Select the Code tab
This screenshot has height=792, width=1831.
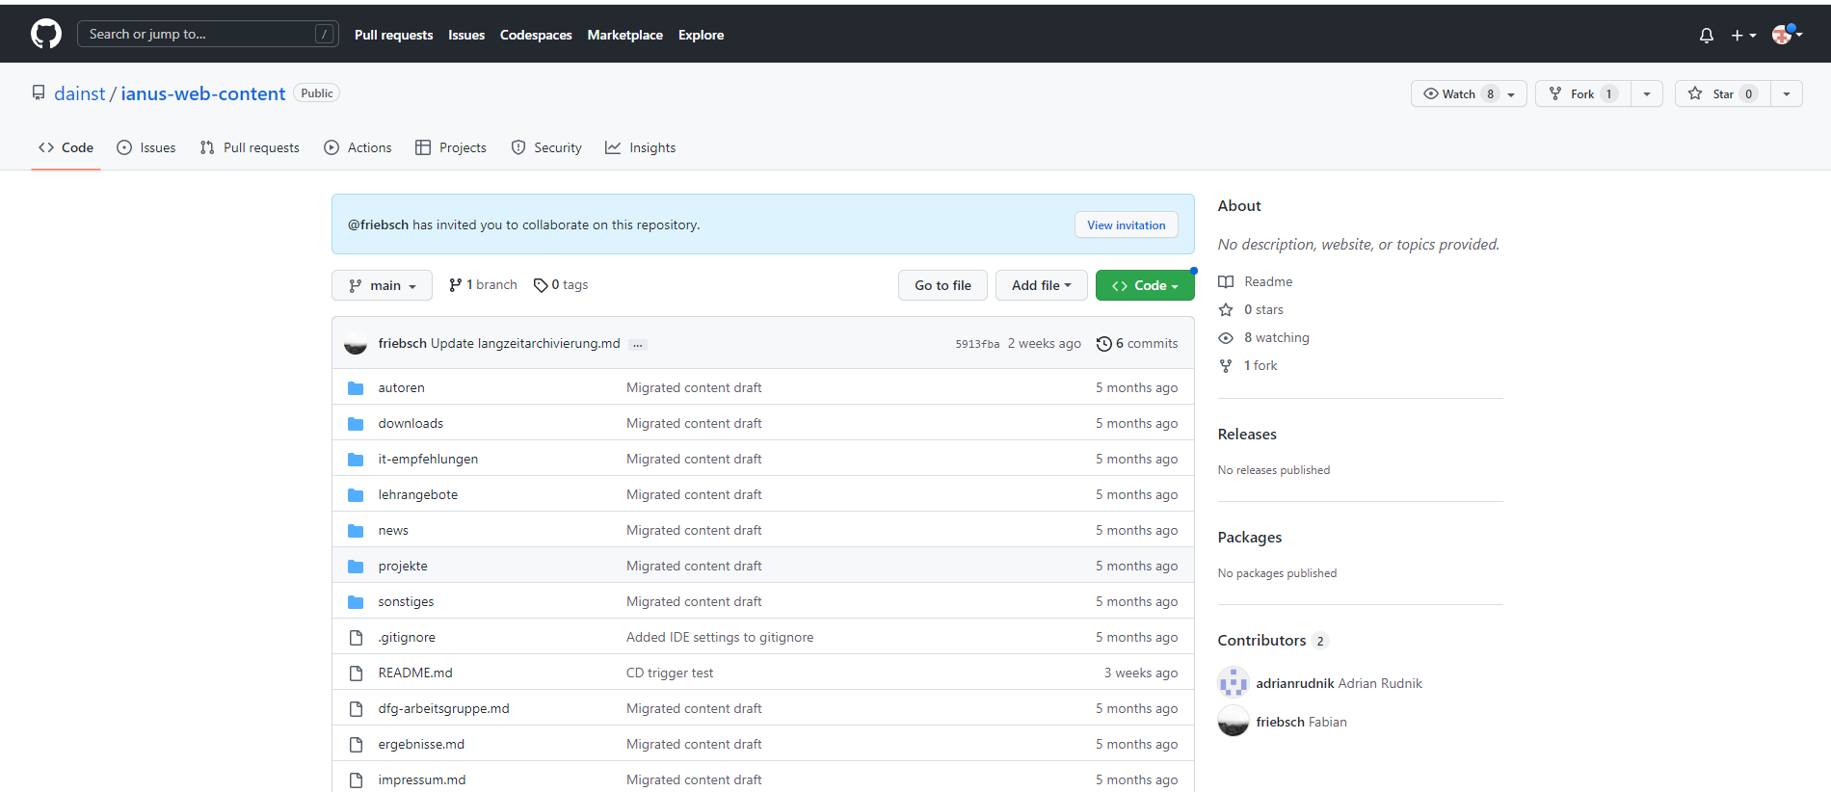point(66,147)
